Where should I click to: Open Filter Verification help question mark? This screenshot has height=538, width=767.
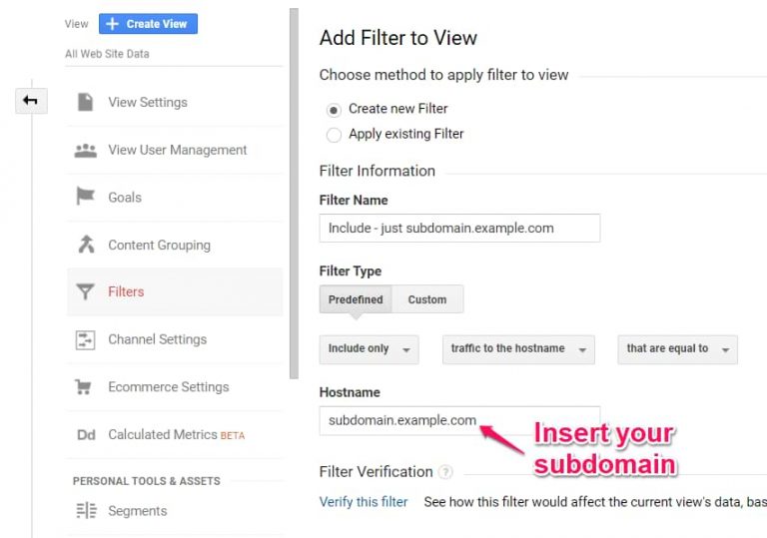coord(445,472)
